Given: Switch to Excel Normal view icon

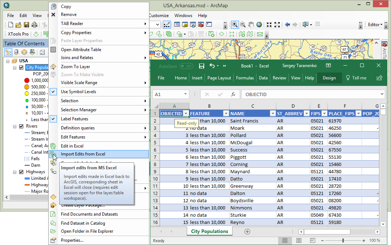Looking at the screenshot, I should pos(285,241).
